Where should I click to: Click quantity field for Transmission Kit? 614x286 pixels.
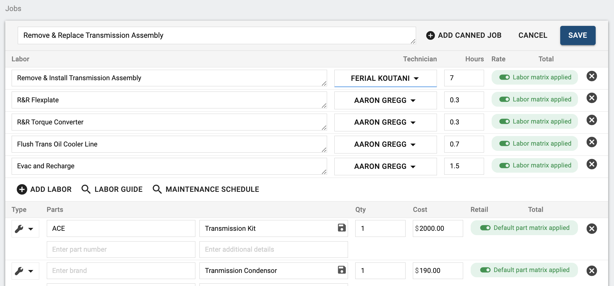click(x=380, y=228)
